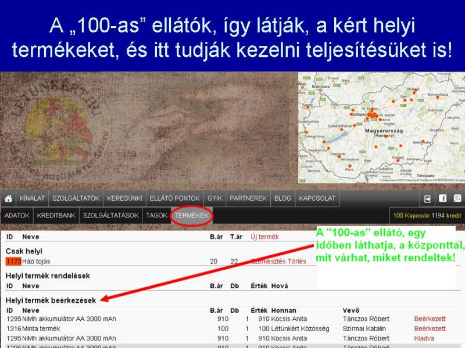Click Beérkezett in the first NiMh akkumulátor row
The height and width of the screenshot is (348, 465).
click(x=430, y=318)
